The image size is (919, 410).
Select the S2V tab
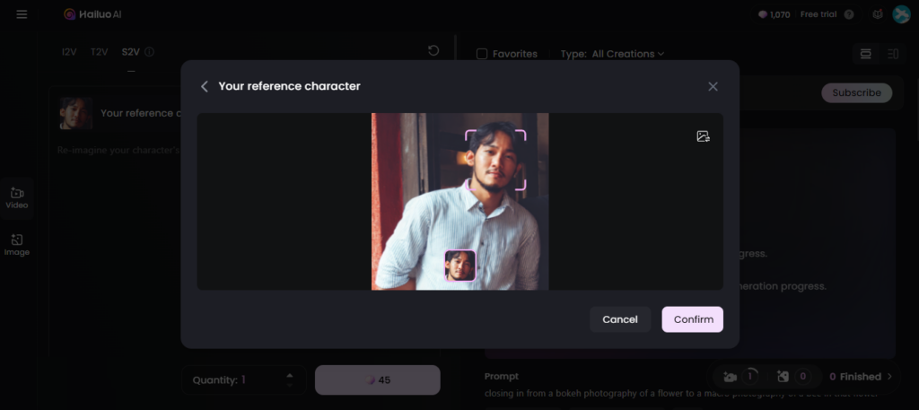tap(131, 51)
